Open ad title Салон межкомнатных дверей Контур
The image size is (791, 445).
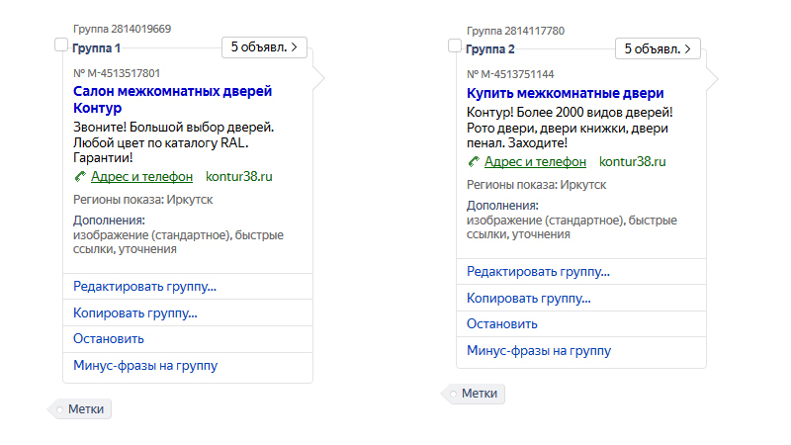click(x=172, y=100)
